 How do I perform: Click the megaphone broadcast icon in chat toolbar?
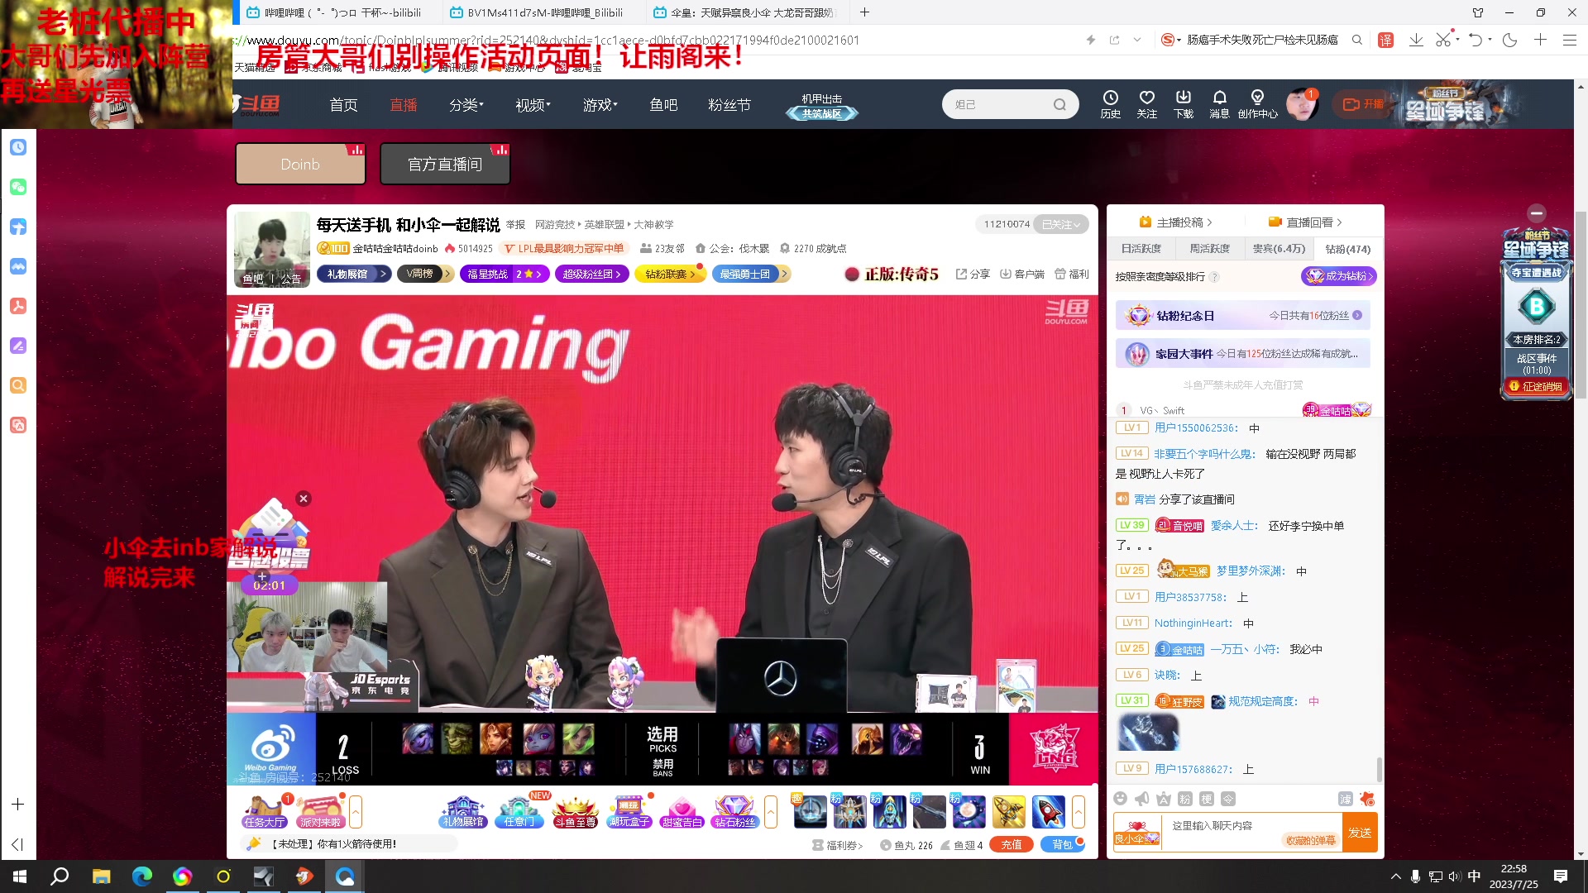point(1141,799)
